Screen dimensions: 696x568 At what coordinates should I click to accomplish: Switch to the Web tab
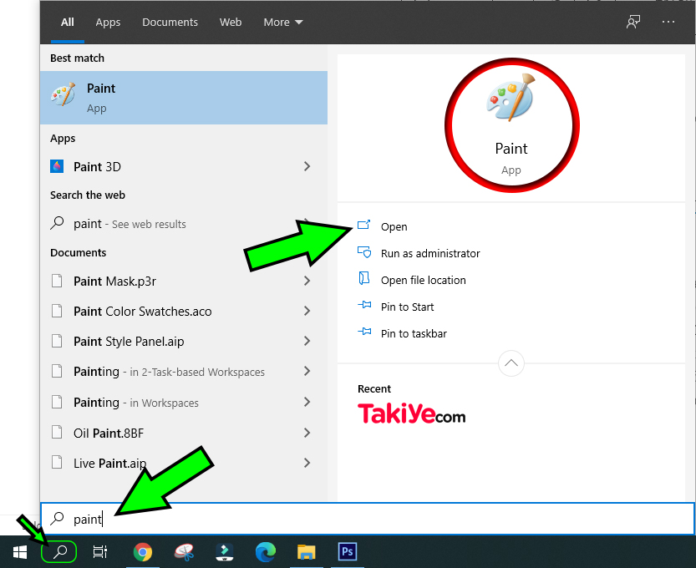click(x=231, y=23)
